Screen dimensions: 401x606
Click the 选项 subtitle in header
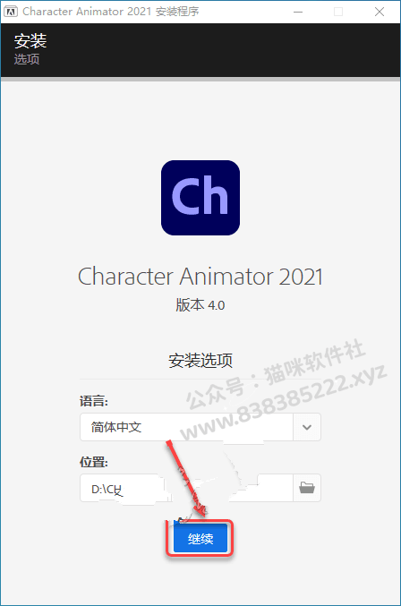tap(27, 59)
